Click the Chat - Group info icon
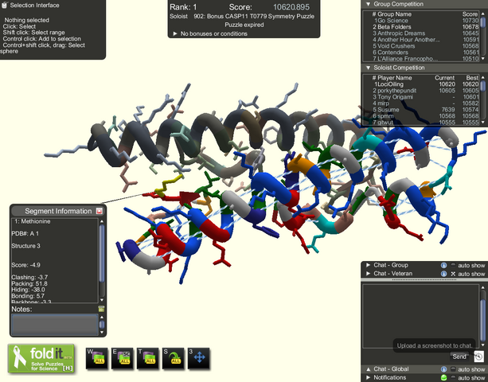The image size is (488, 382). coord(443,265)
